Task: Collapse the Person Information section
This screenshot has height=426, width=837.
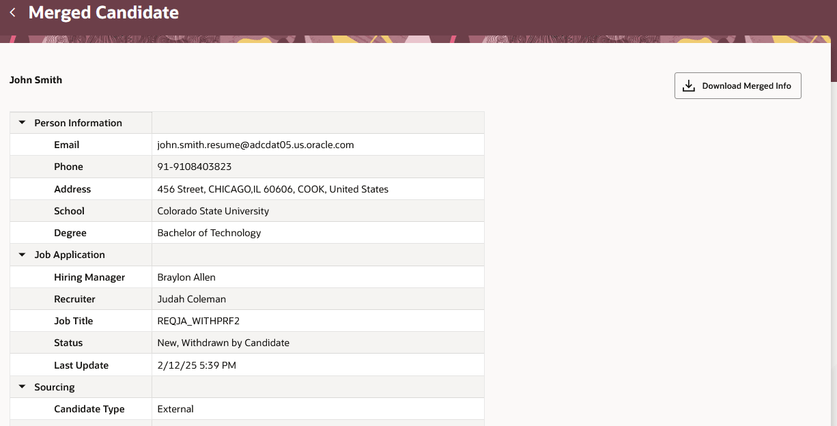Action: coord(22,123)
